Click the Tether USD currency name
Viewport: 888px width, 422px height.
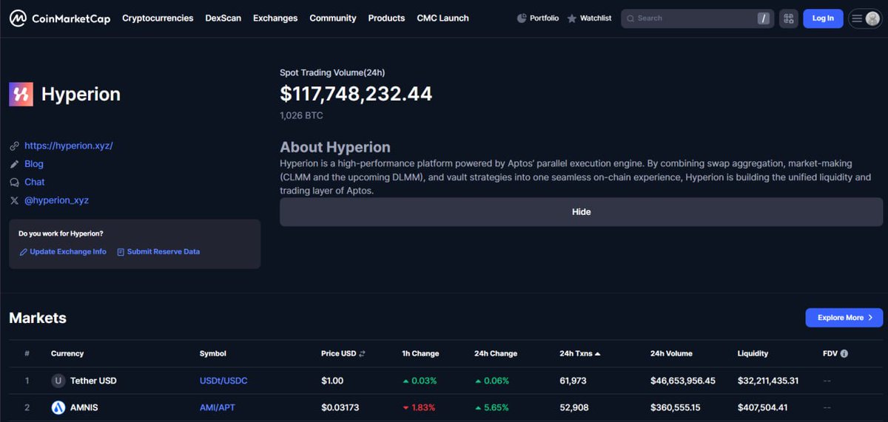(x=93, y=381)
